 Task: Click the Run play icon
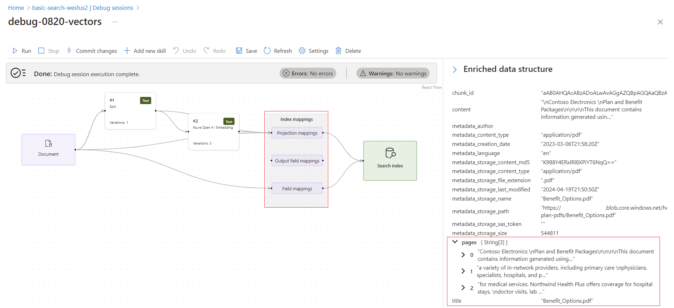pyautogui.click(x=15, y=51)
